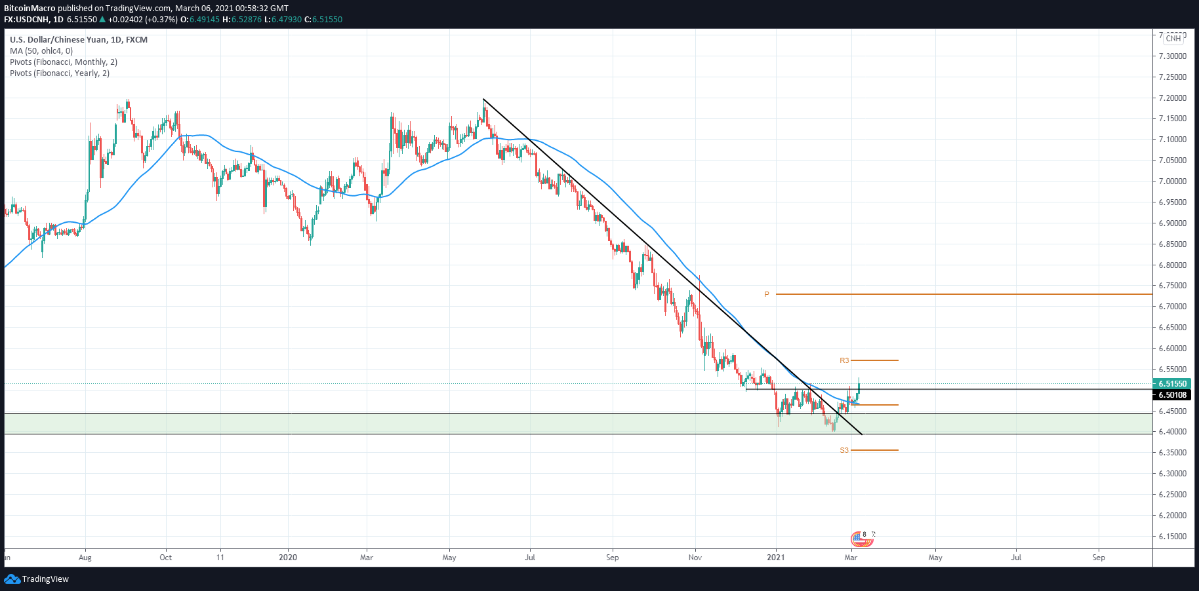Click the Oct label on the time axis
The height and width of the screenshot is (591, 1199).
click(x=166, y=558)
